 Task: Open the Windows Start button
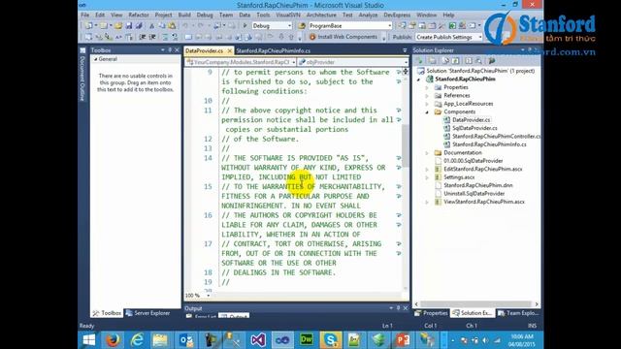click(x=88, y=340)
